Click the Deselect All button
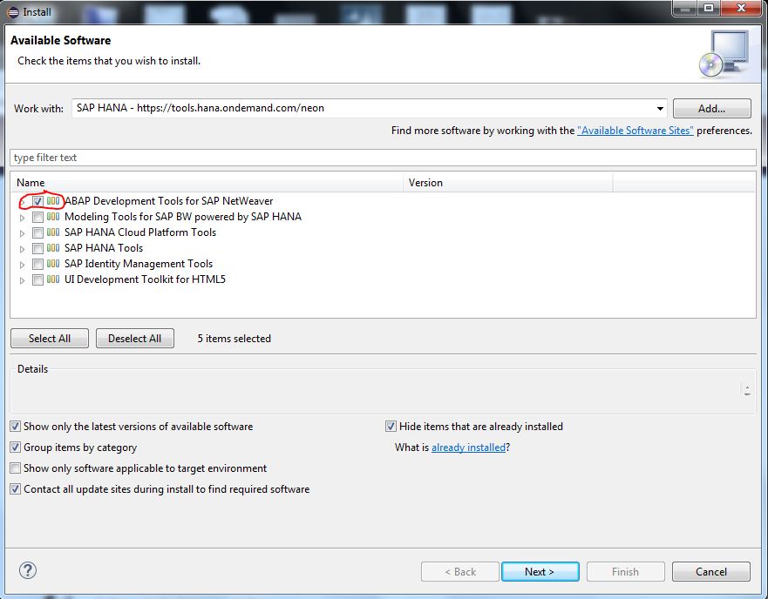The image size is (768, 599). 134,338
